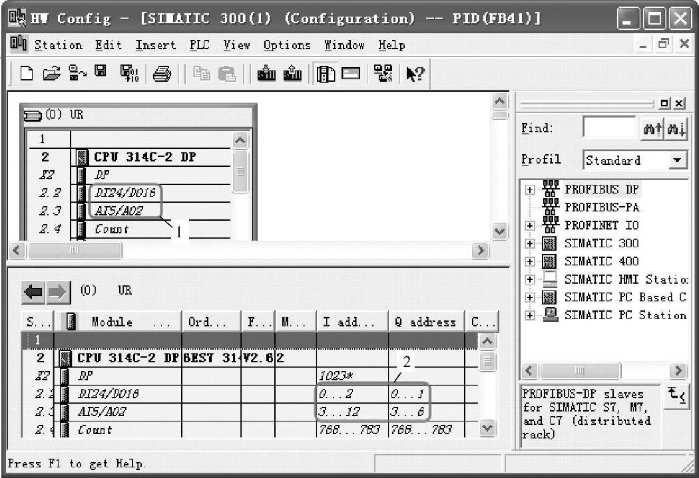Print the configuration
Image resolution: width=699 pixels, height=478 pixels.
tap(161, 73)
